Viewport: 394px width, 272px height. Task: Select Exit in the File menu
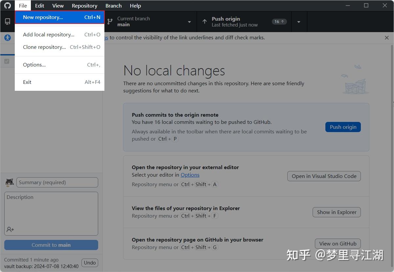[27, 82]
